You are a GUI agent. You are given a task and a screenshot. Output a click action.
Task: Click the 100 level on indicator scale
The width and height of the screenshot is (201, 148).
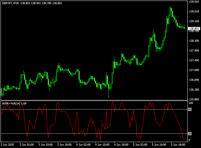(x=191, y=103)
